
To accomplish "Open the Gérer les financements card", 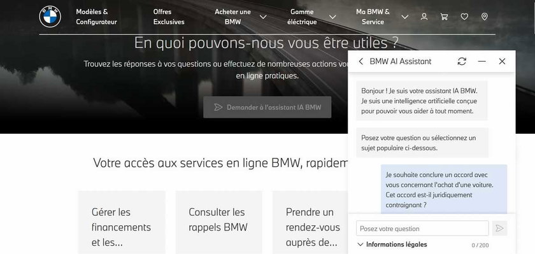I will (122, 222).
